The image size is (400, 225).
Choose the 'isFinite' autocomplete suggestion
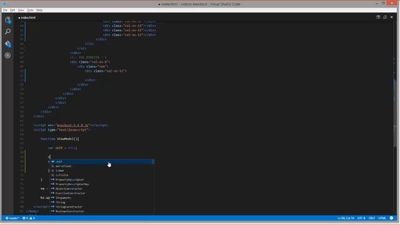pyautogui.click(x=102, y=175)
